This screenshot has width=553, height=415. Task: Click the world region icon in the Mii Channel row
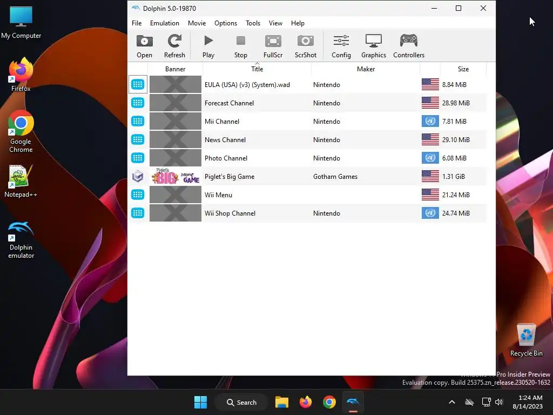coord(430,121)
